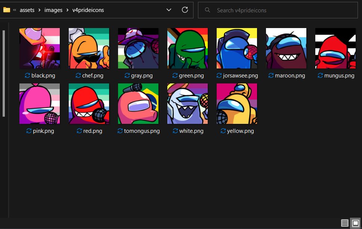Image resolution: width=362 pixels, height=229 pixels.
Task: Click the folder icon in the address bar
Action: pos(7,10)
